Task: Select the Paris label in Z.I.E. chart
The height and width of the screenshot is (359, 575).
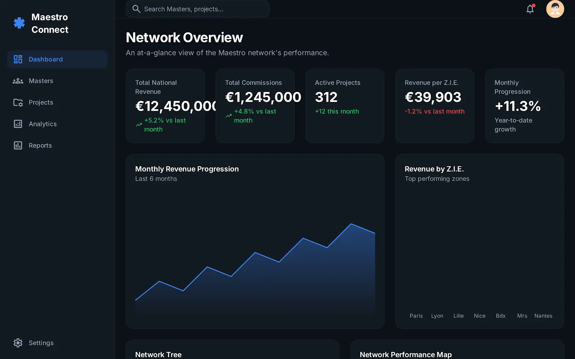Action: (x=416, y=316)
